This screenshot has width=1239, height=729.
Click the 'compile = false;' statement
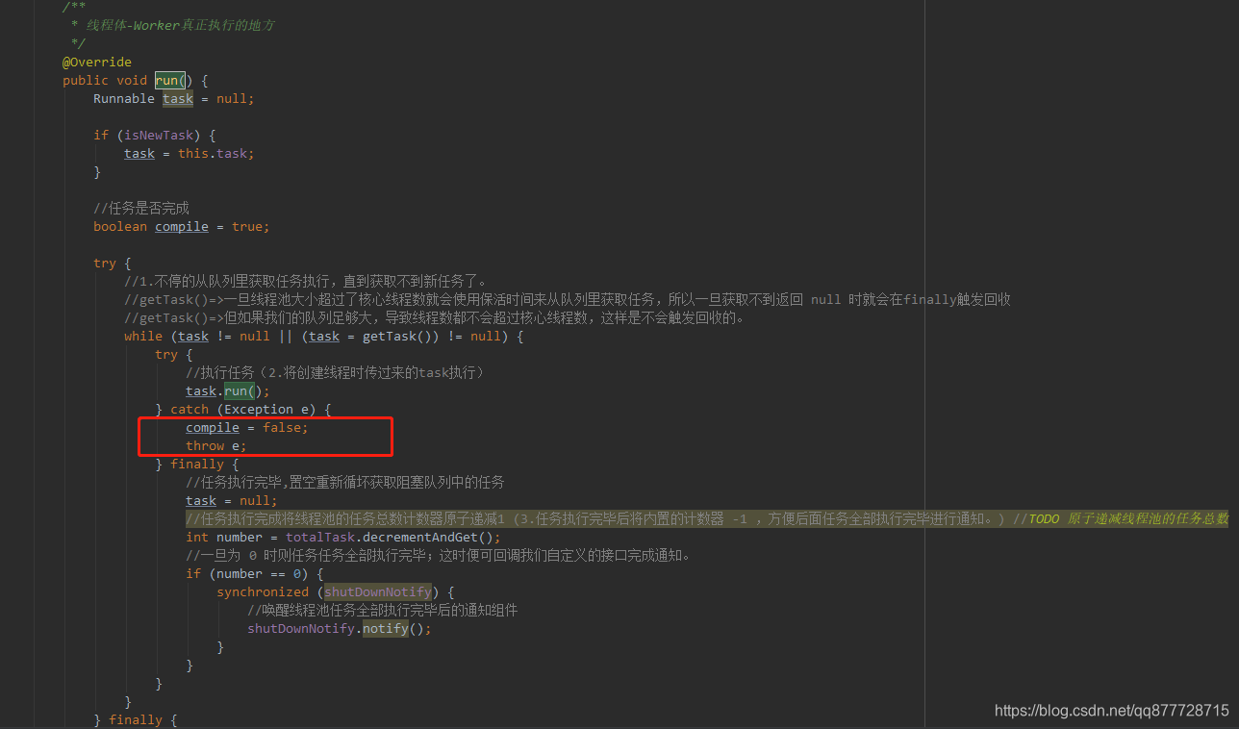click(247, 427)
